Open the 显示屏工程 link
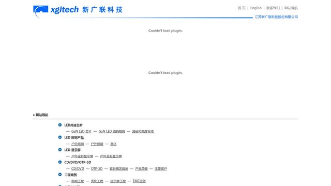The image size is (331, 186). click(x=118, y=181)
